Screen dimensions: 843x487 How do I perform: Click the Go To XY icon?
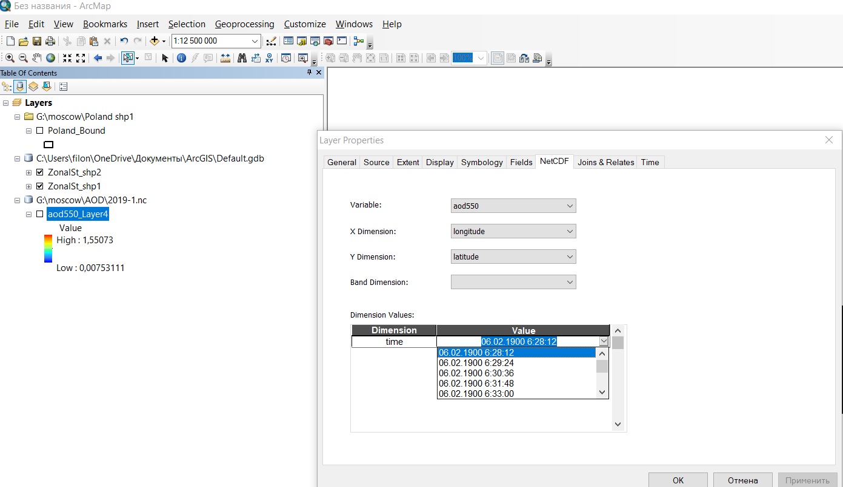pos(269,58)
